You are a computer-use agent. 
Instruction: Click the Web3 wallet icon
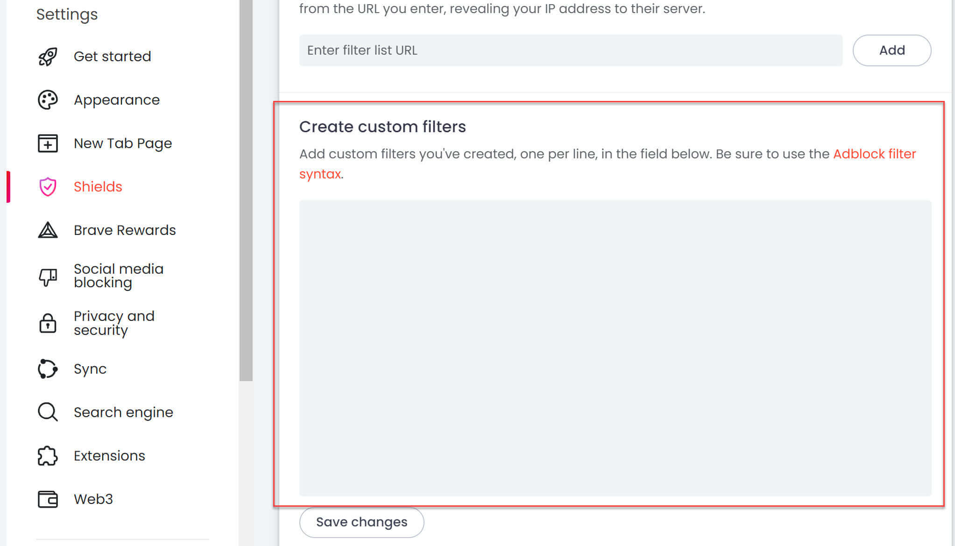point(48,499)
